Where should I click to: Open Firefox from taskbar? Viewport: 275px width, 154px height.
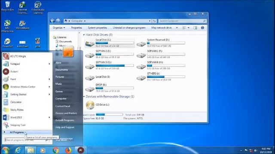click(68, 150)
